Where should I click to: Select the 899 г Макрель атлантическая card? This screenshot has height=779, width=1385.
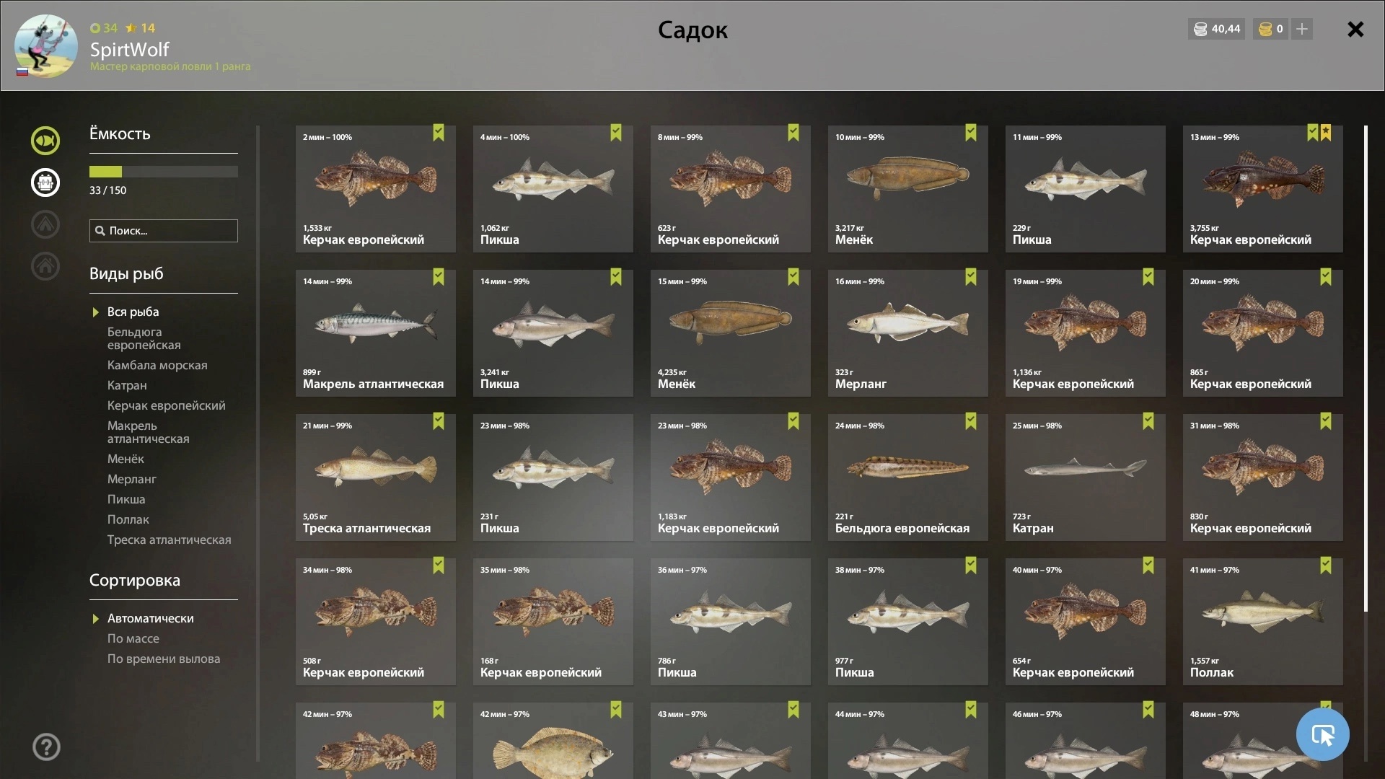[375, 333]
